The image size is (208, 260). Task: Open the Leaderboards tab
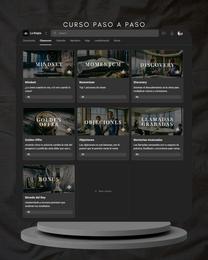coord(101,40)
